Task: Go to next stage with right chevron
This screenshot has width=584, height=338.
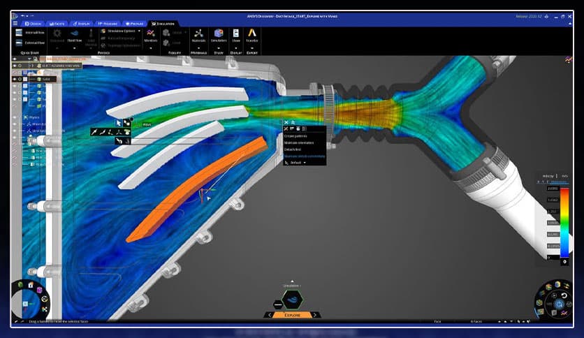Action: pyautogui.click(x=315, y=315)
